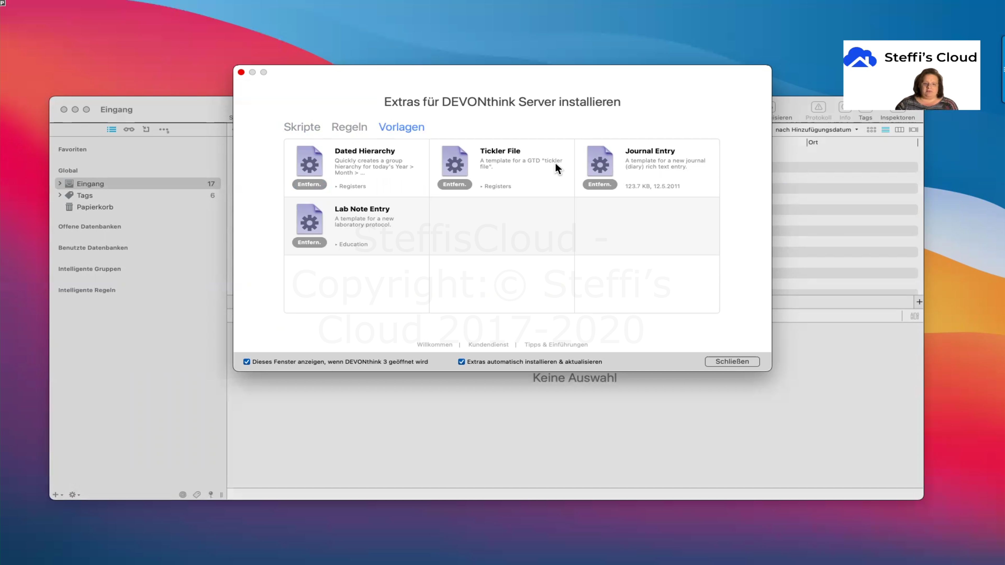The height and width of the screenshot is (565, 1005).
Task: Switch to the Skripte tab
Action: click(301, 127)
